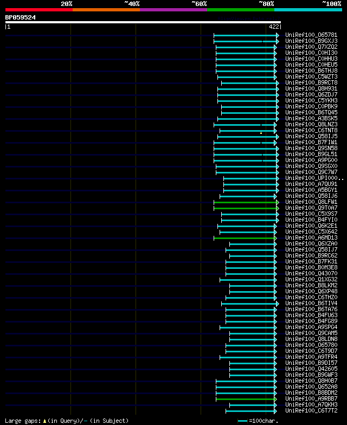Select the UniRef100_B9RCT8 label
The height and width of the screenshot is (425, 347).
pos(311,82)
